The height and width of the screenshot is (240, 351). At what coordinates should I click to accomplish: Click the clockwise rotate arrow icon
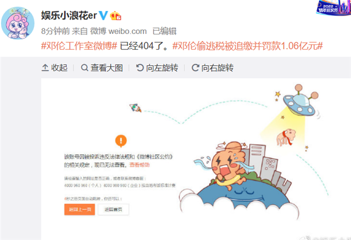[x=195, y=68]
